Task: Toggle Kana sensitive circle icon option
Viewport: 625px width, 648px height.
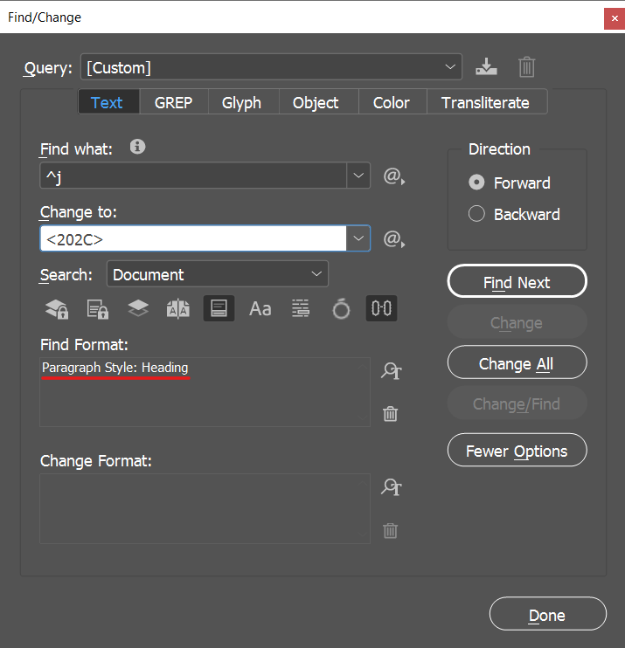Action: click(341, 308)
